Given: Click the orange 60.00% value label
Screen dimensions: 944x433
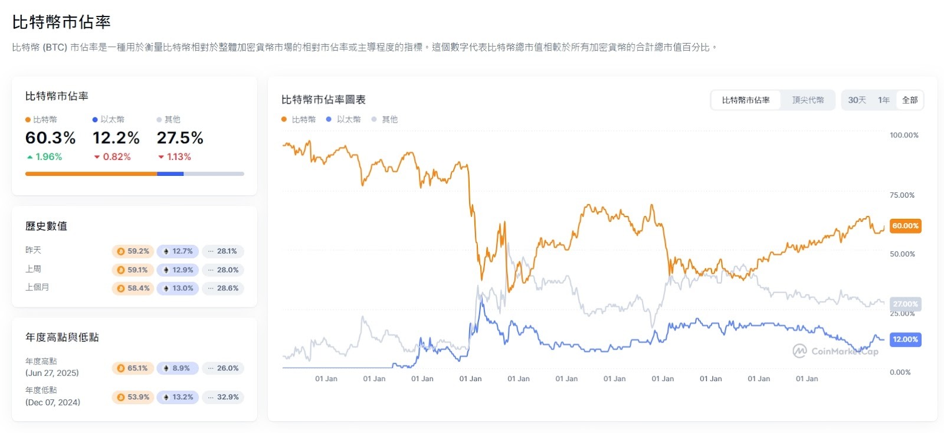Looking at the screenshot, I should (904, 225).
